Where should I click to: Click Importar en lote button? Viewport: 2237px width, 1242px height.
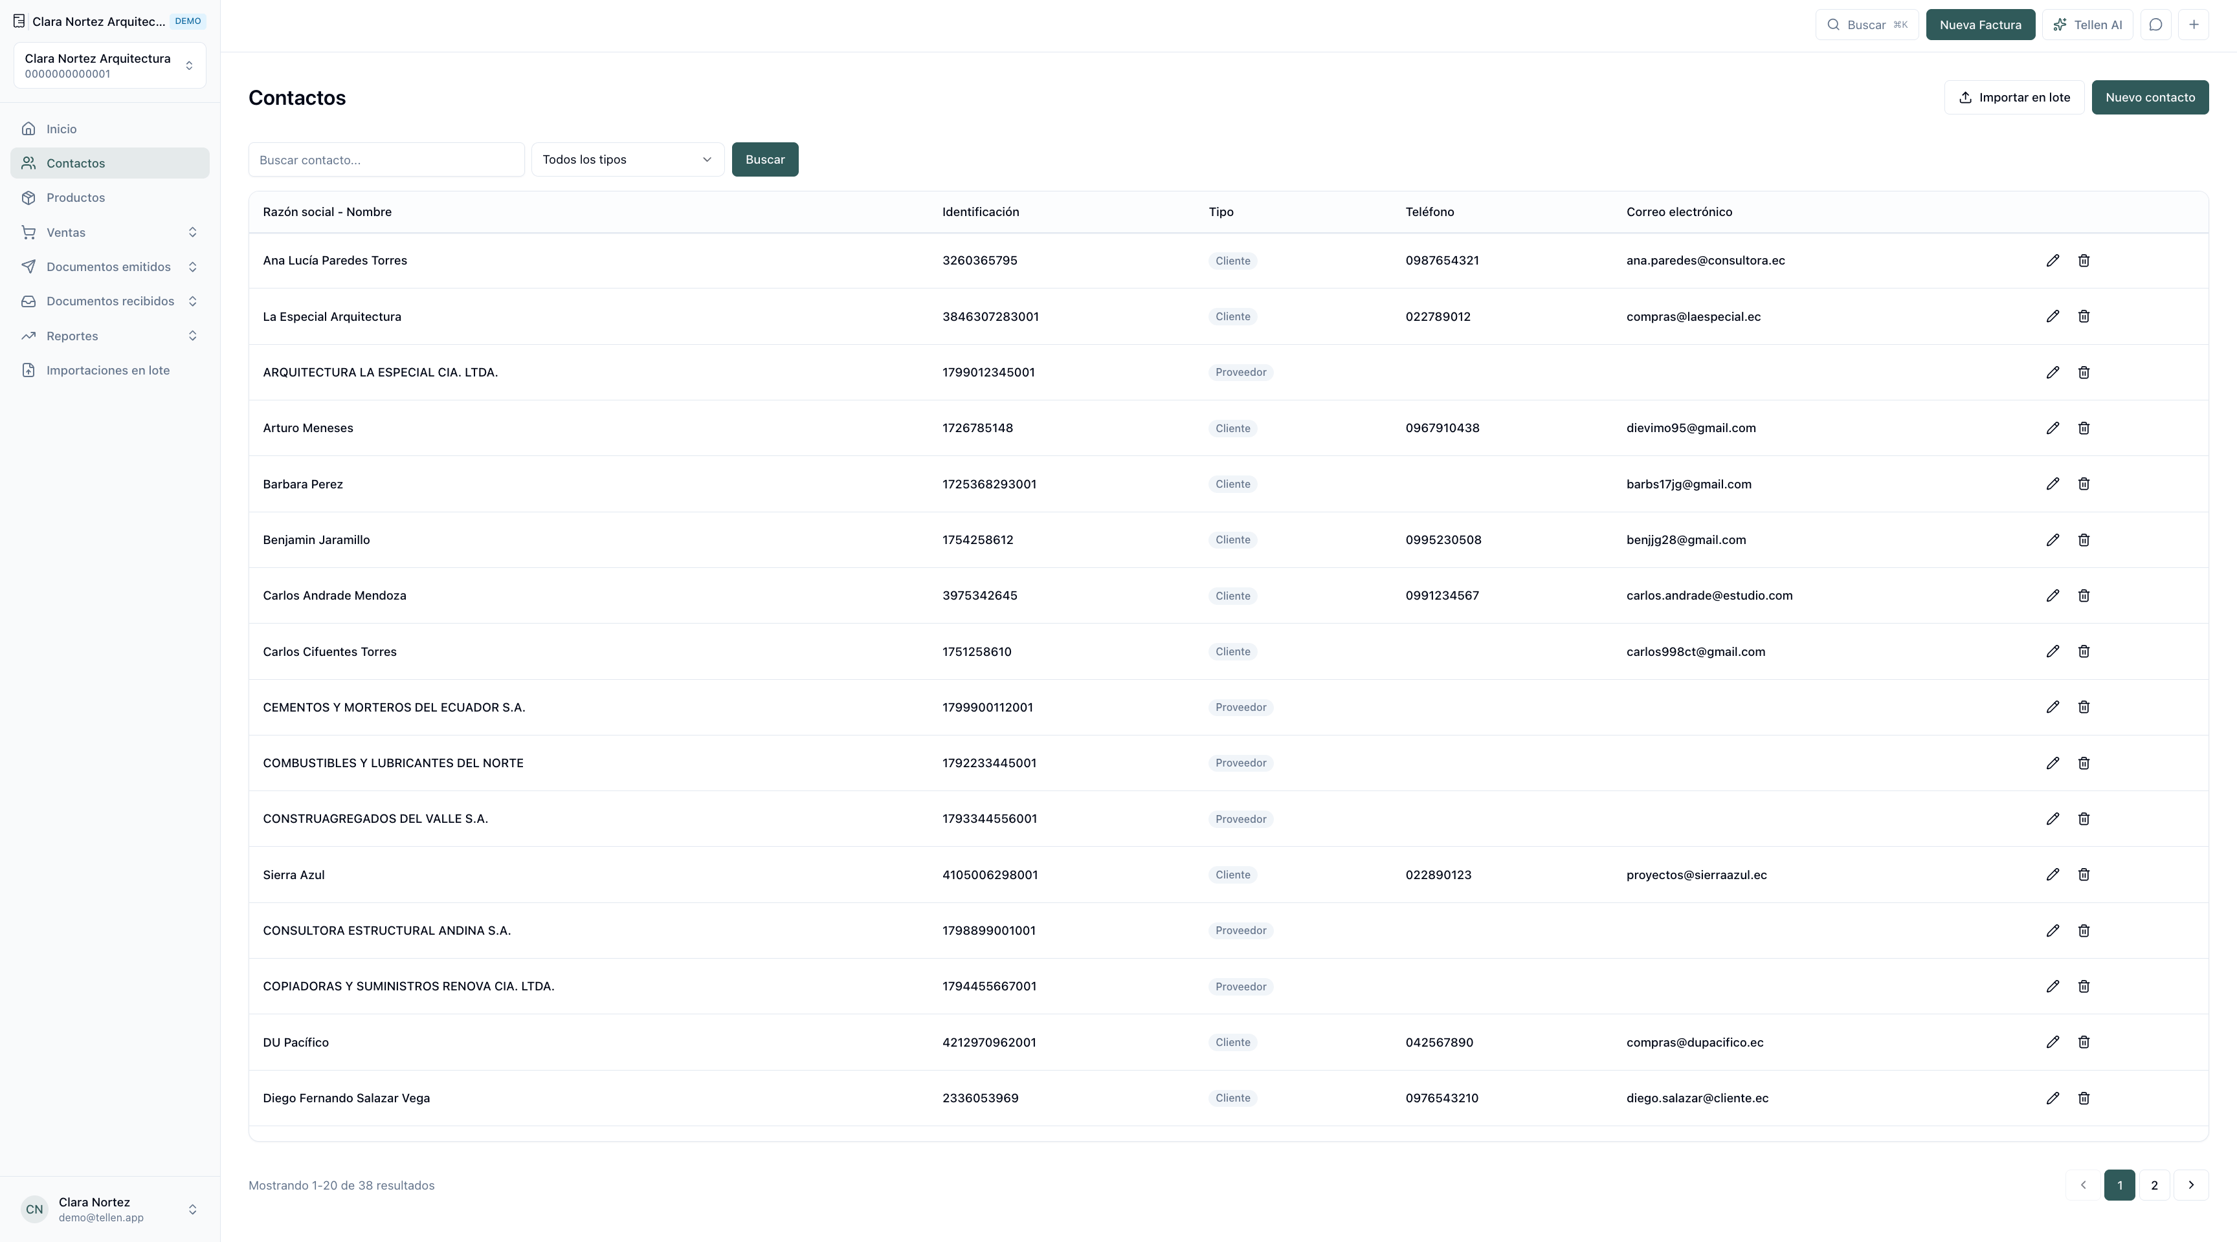click(2014, 97)
